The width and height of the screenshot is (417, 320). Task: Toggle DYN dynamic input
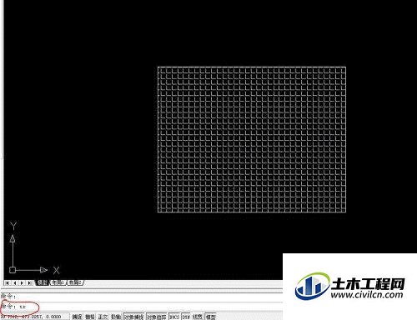click(x=186, y=317)
